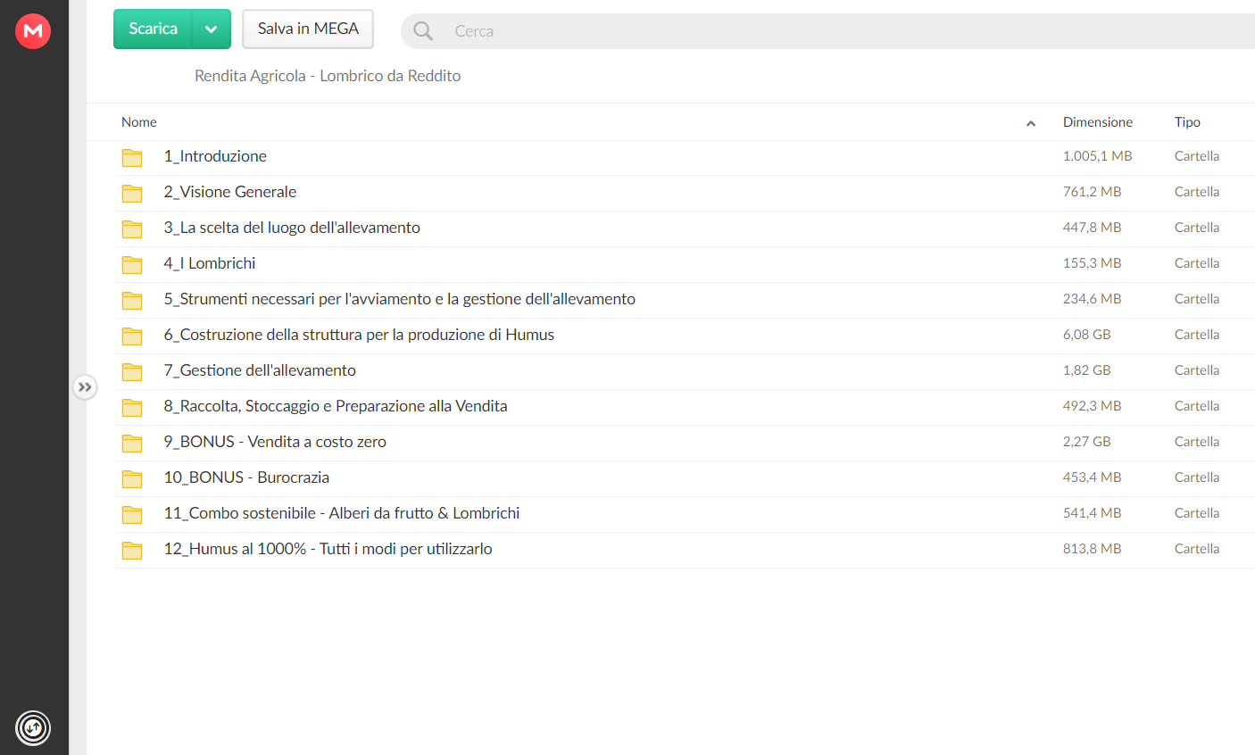Click the folder icon for 11_Combo sostenibile
Screen dimensions: 1255x755
point(132,515)
